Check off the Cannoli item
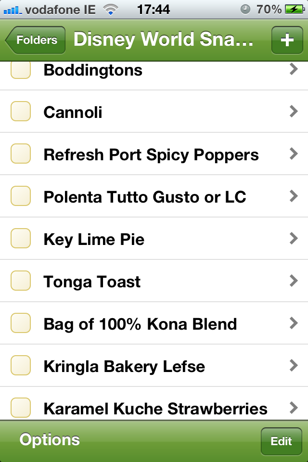 click(21, 112)
